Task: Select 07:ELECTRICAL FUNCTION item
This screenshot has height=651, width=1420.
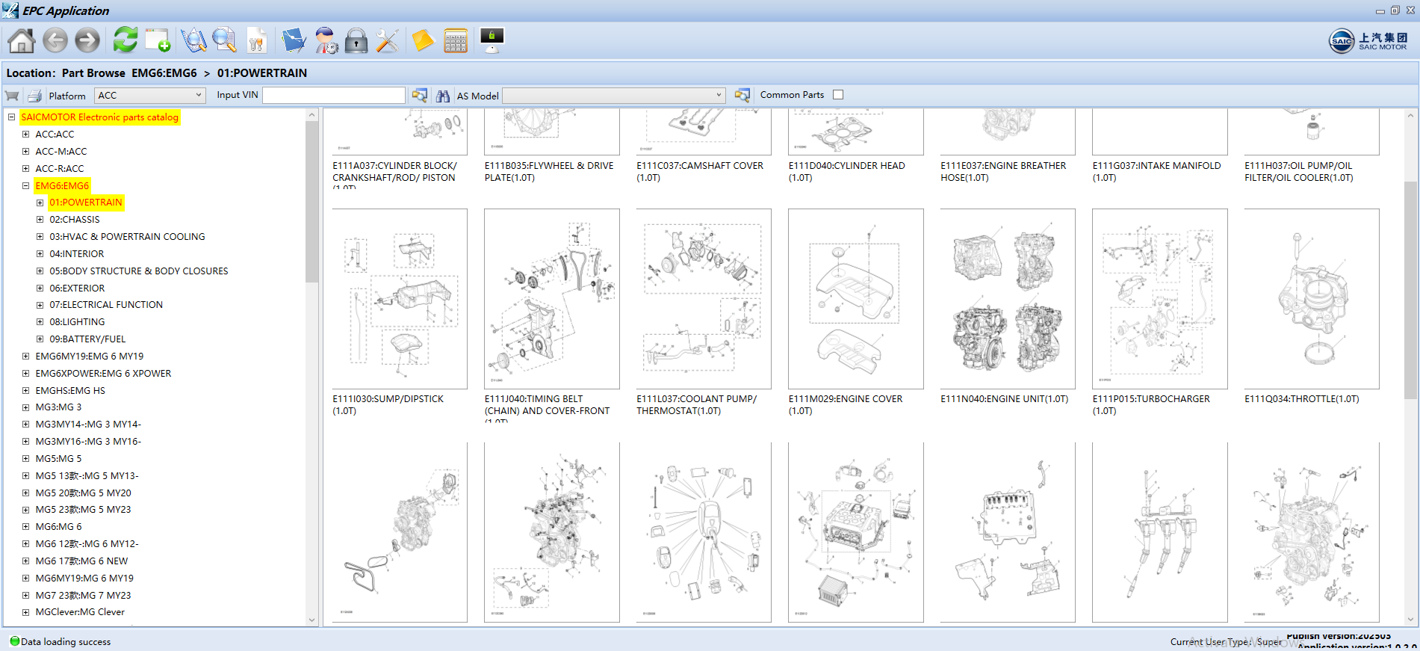Action: [106, 305]
